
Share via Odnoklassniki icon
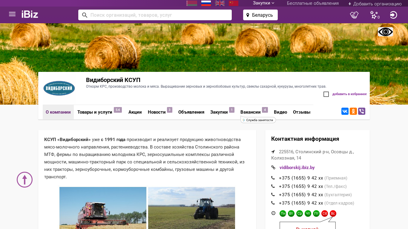point(353,112)
